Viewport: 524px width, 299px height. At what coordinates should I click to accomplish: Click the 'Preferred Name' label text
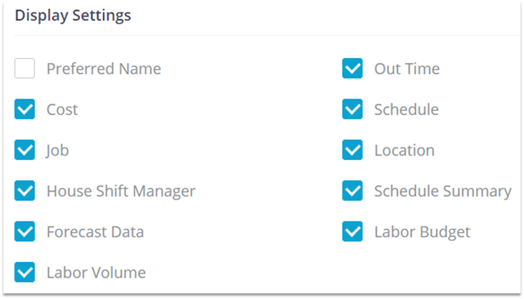pyautogui.click(x=104, y=69)
